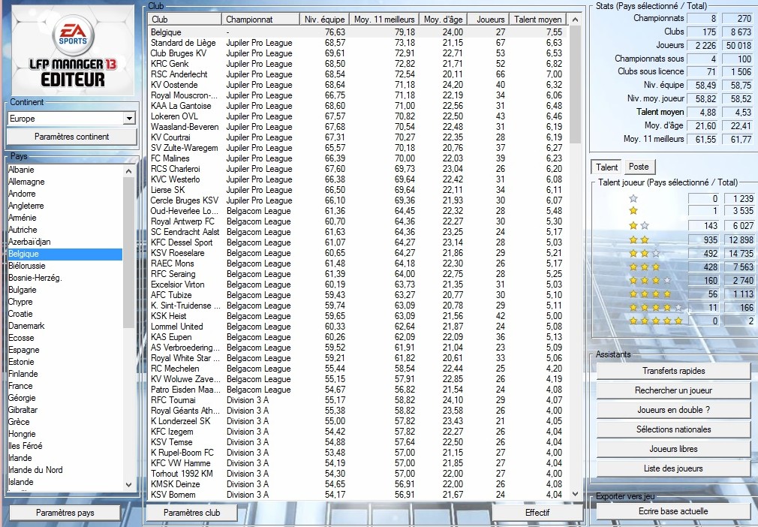Select France in the country list
The image size is (758, 527).
pos(65,386)
